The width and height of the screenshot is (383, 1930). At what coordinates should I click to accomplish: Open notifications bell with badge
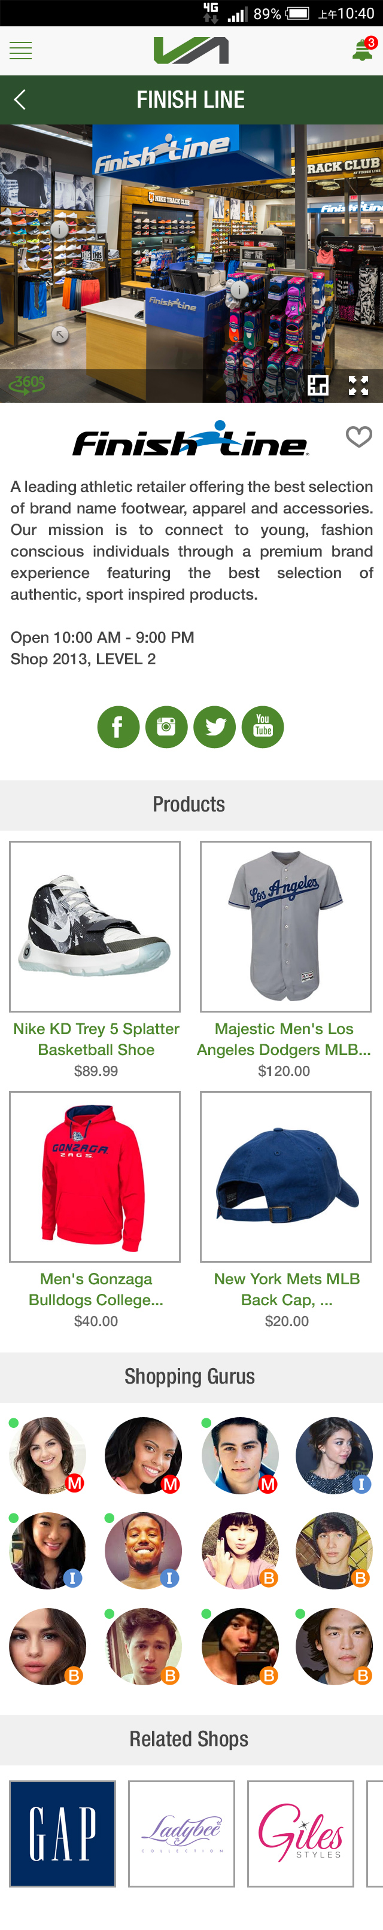tap(363, 50)
